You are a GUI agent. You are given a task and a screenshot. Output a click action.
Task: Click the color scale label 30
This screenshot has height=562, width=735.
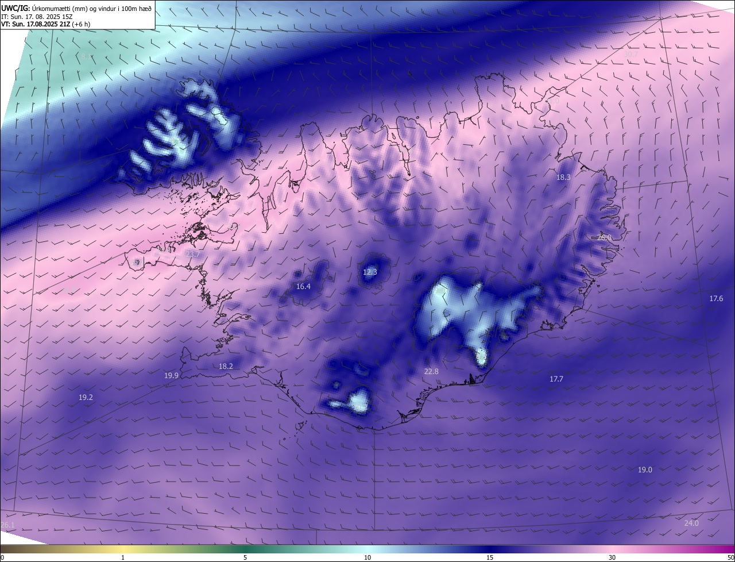click(612, 558)
